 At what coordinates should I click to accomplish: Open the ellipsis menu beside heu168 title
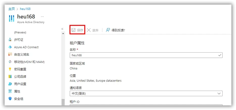(x=42, y=16)
